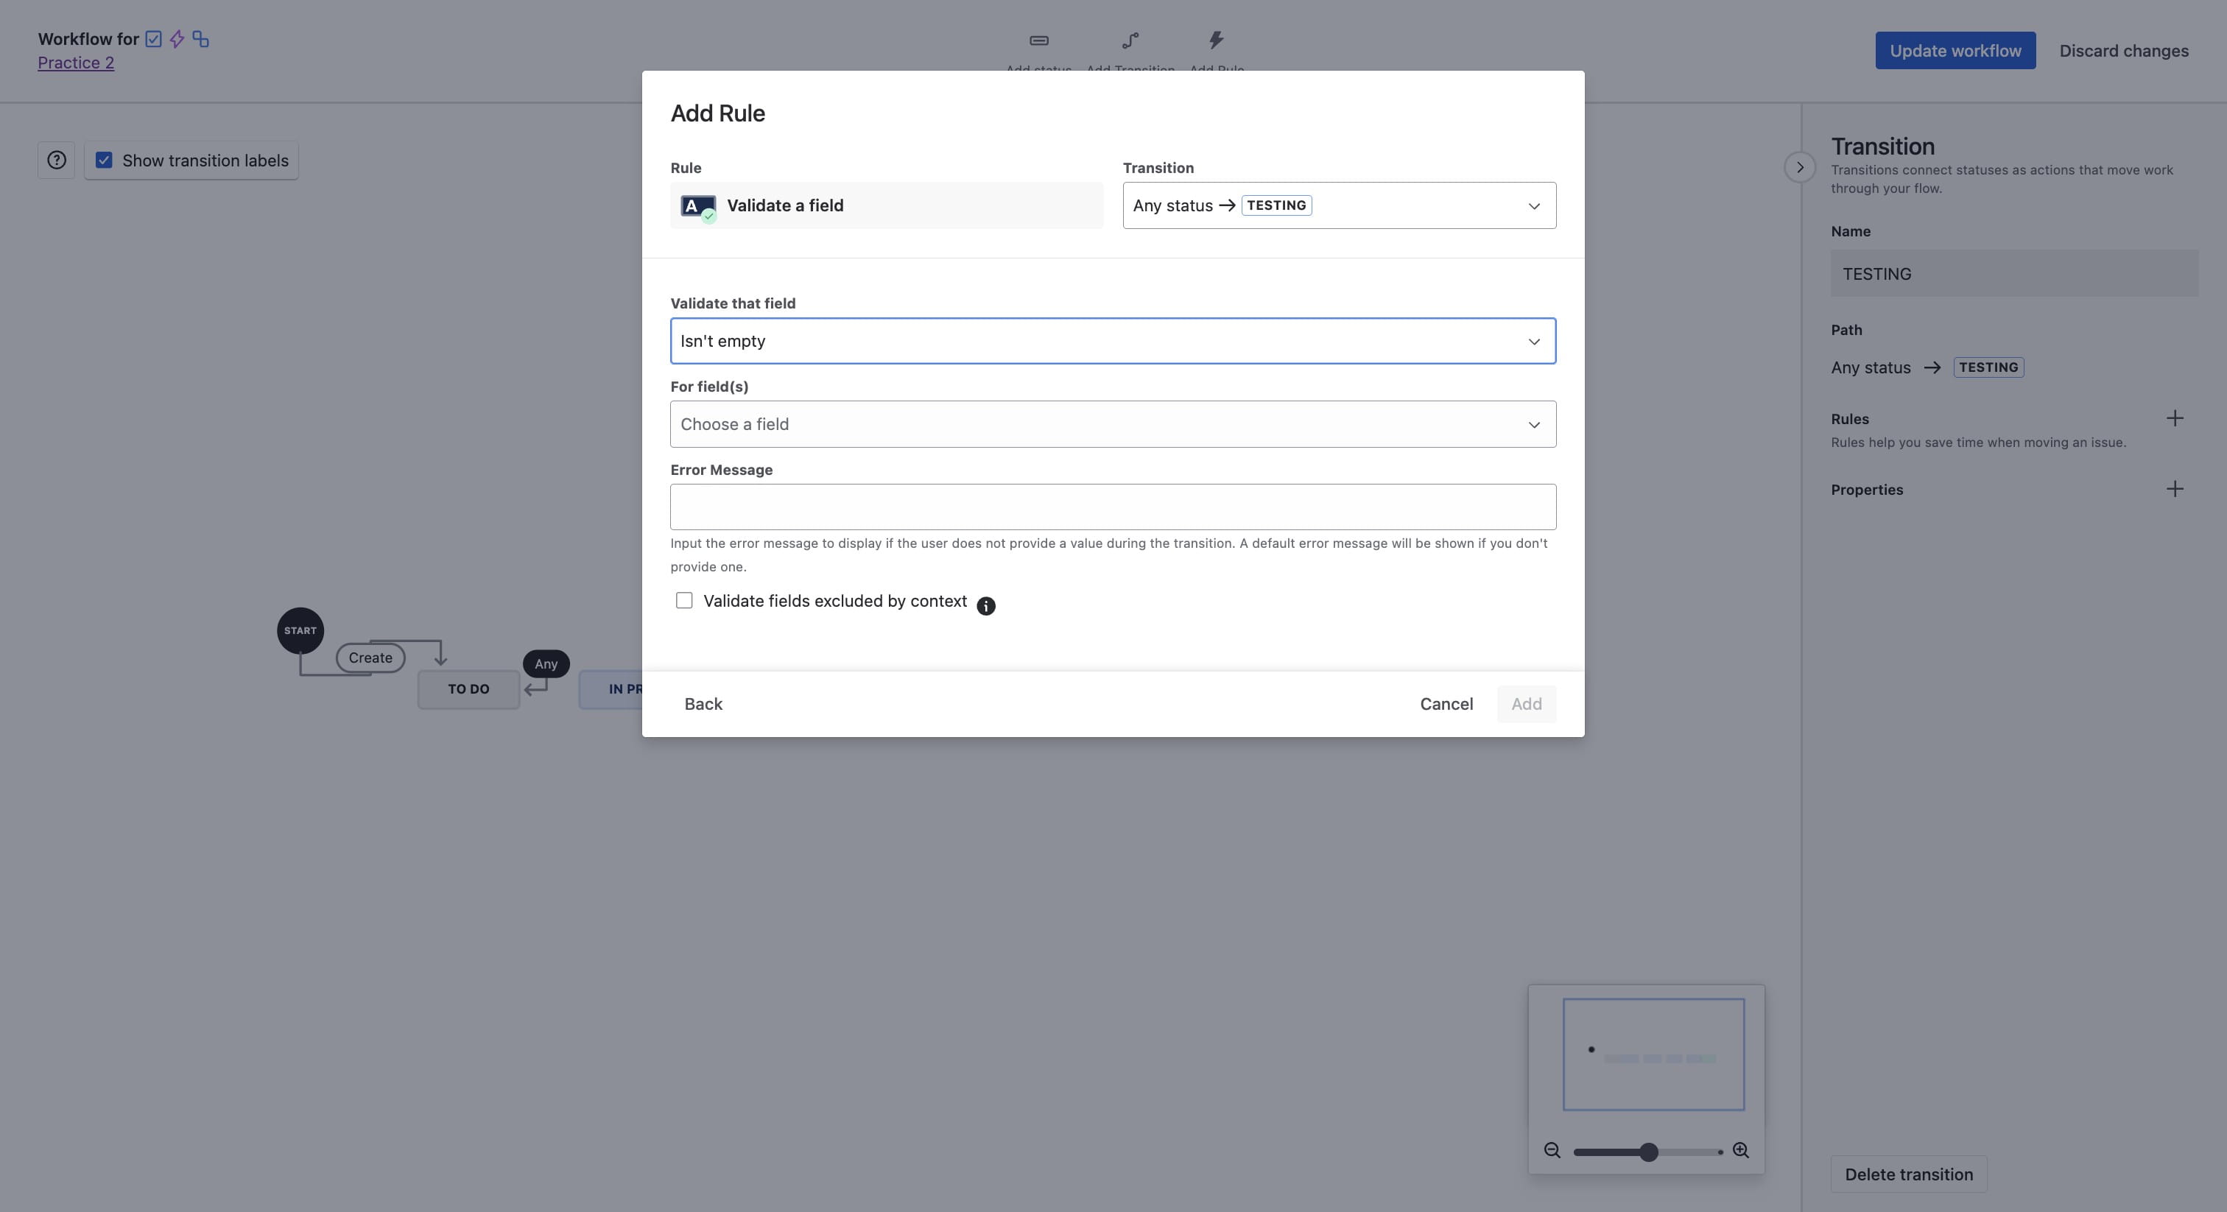Click Update workflow
The width and height of the screenshot is (2227, 1212).
click(x=1955, y=51)
